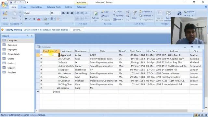The image size is (208, 117).
Task: Click the Birth Date column header
Action: 137,51
